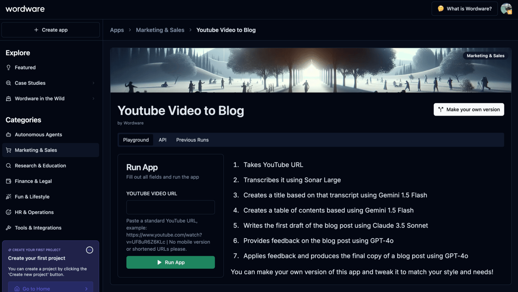This screenshot has width=518, height=292.
Task: Click the Featured lightbulb icon
Action: click(x=8, y=68)
